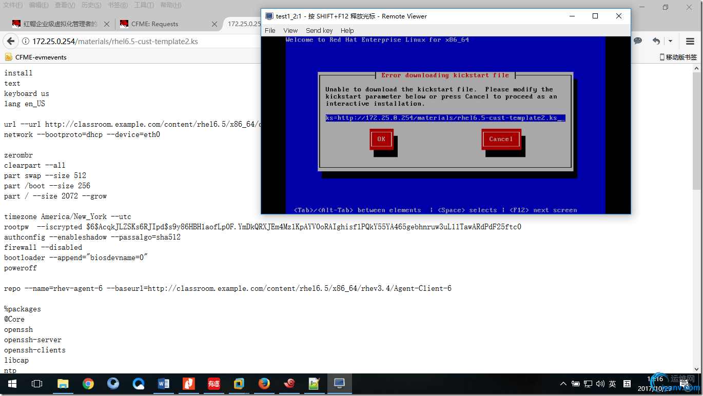Click the 'firewall --disabled' line
The height and width of the screenshot is (396, 703).
(x=43, y=247)
